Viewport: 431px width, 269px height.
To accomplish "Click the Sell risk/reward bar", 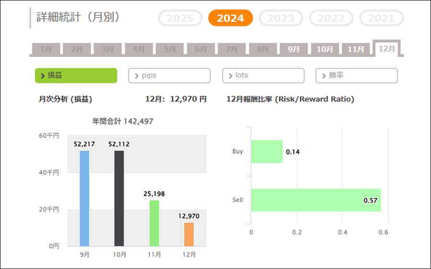I will (316, 200).
